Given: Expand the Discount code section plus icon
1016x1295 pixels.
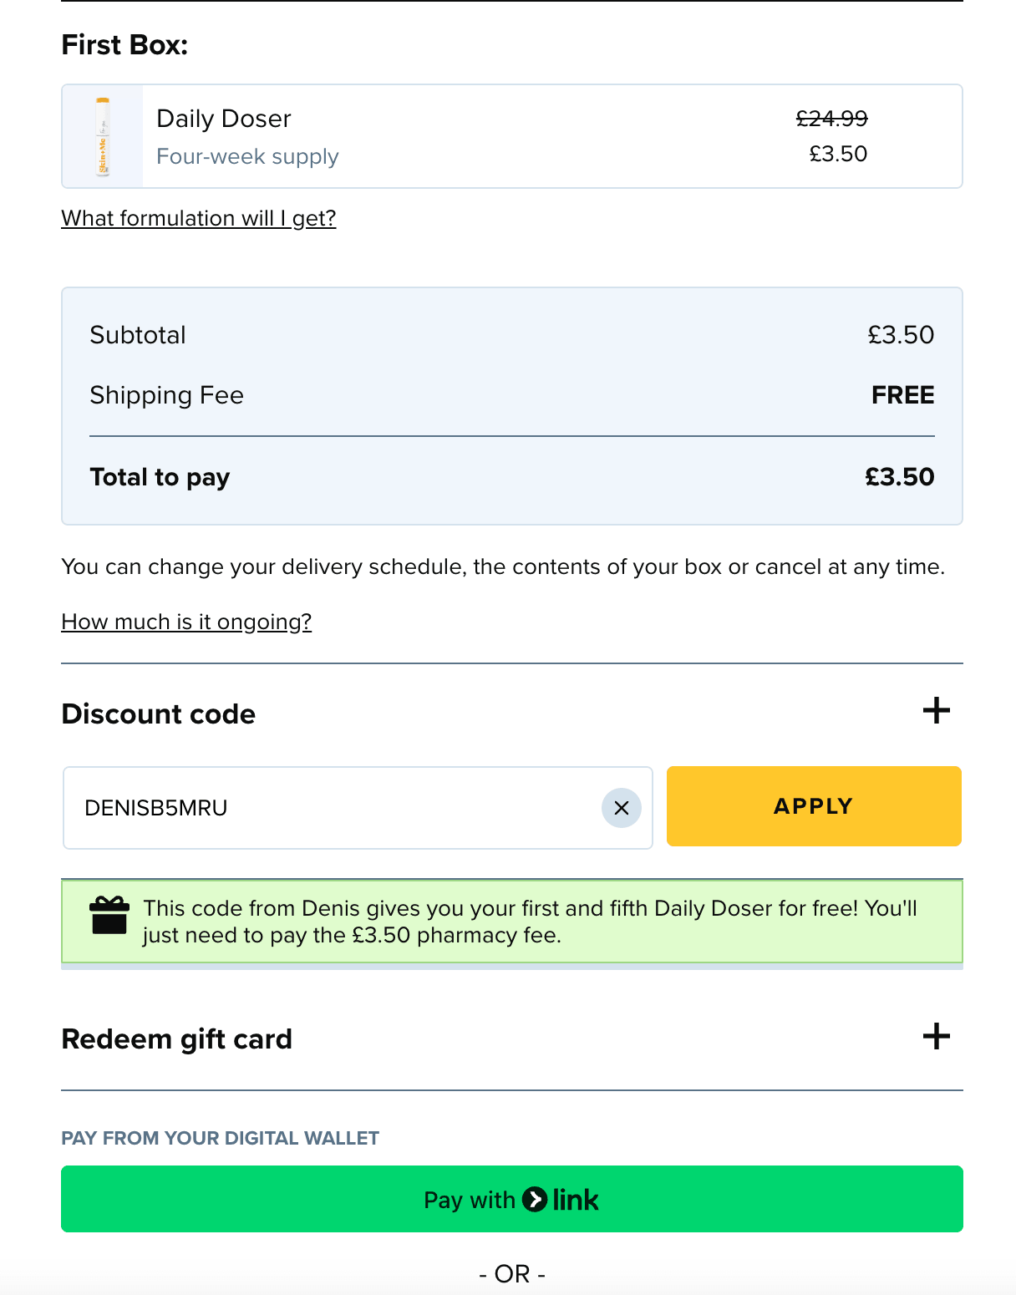Looking at the screenshot, I should 936,711.
